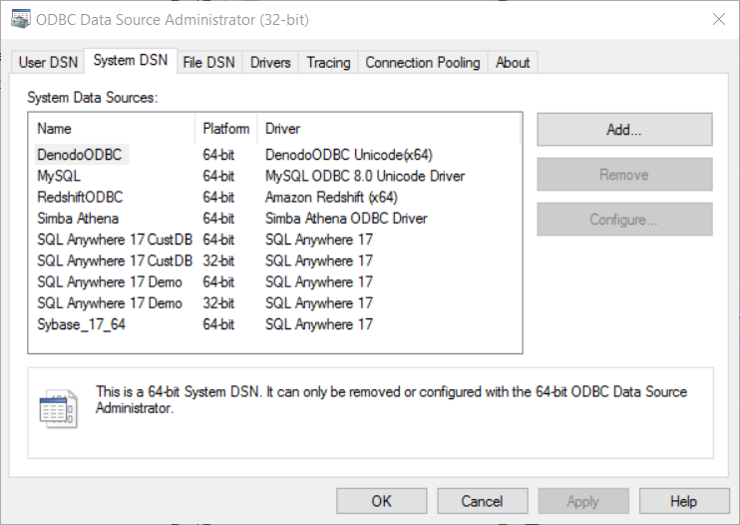Click the 64-bit System DSN description text
This screenshot has height=525, width=740.
point(391,399)
